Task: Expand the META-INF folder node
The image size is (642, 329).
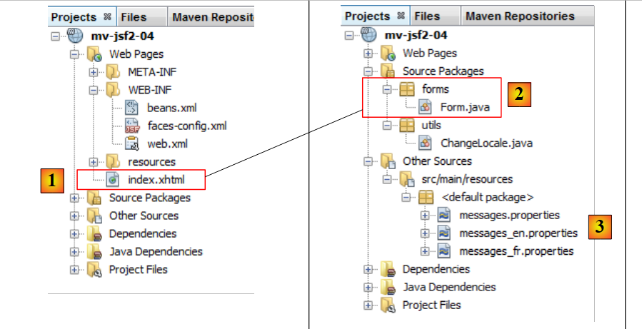Action: [94, 72]
